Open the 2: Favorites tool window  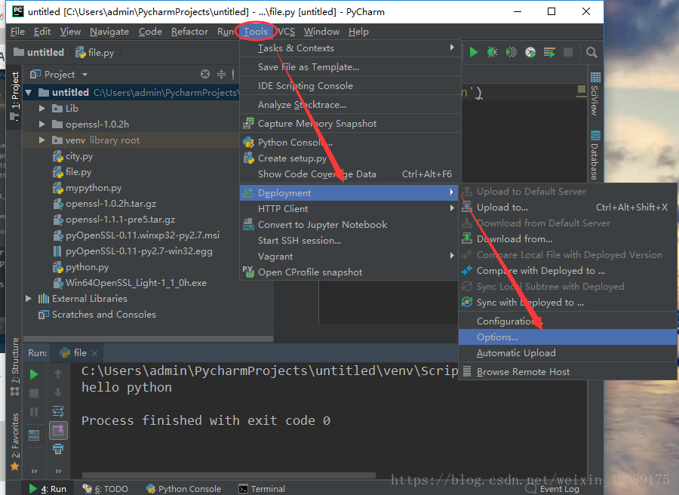[15, 442]
